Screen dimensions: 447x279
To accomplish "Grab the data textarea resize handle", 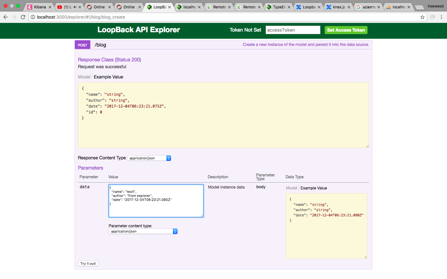I will coord(202,215).
